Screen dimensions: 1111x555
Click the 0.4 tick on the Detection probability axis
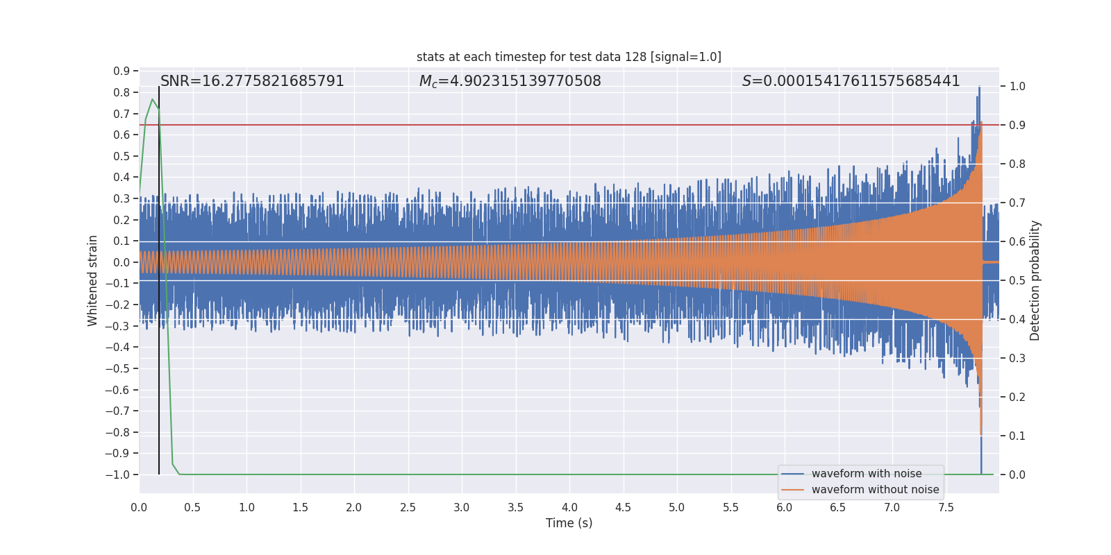pos(1017,320)
